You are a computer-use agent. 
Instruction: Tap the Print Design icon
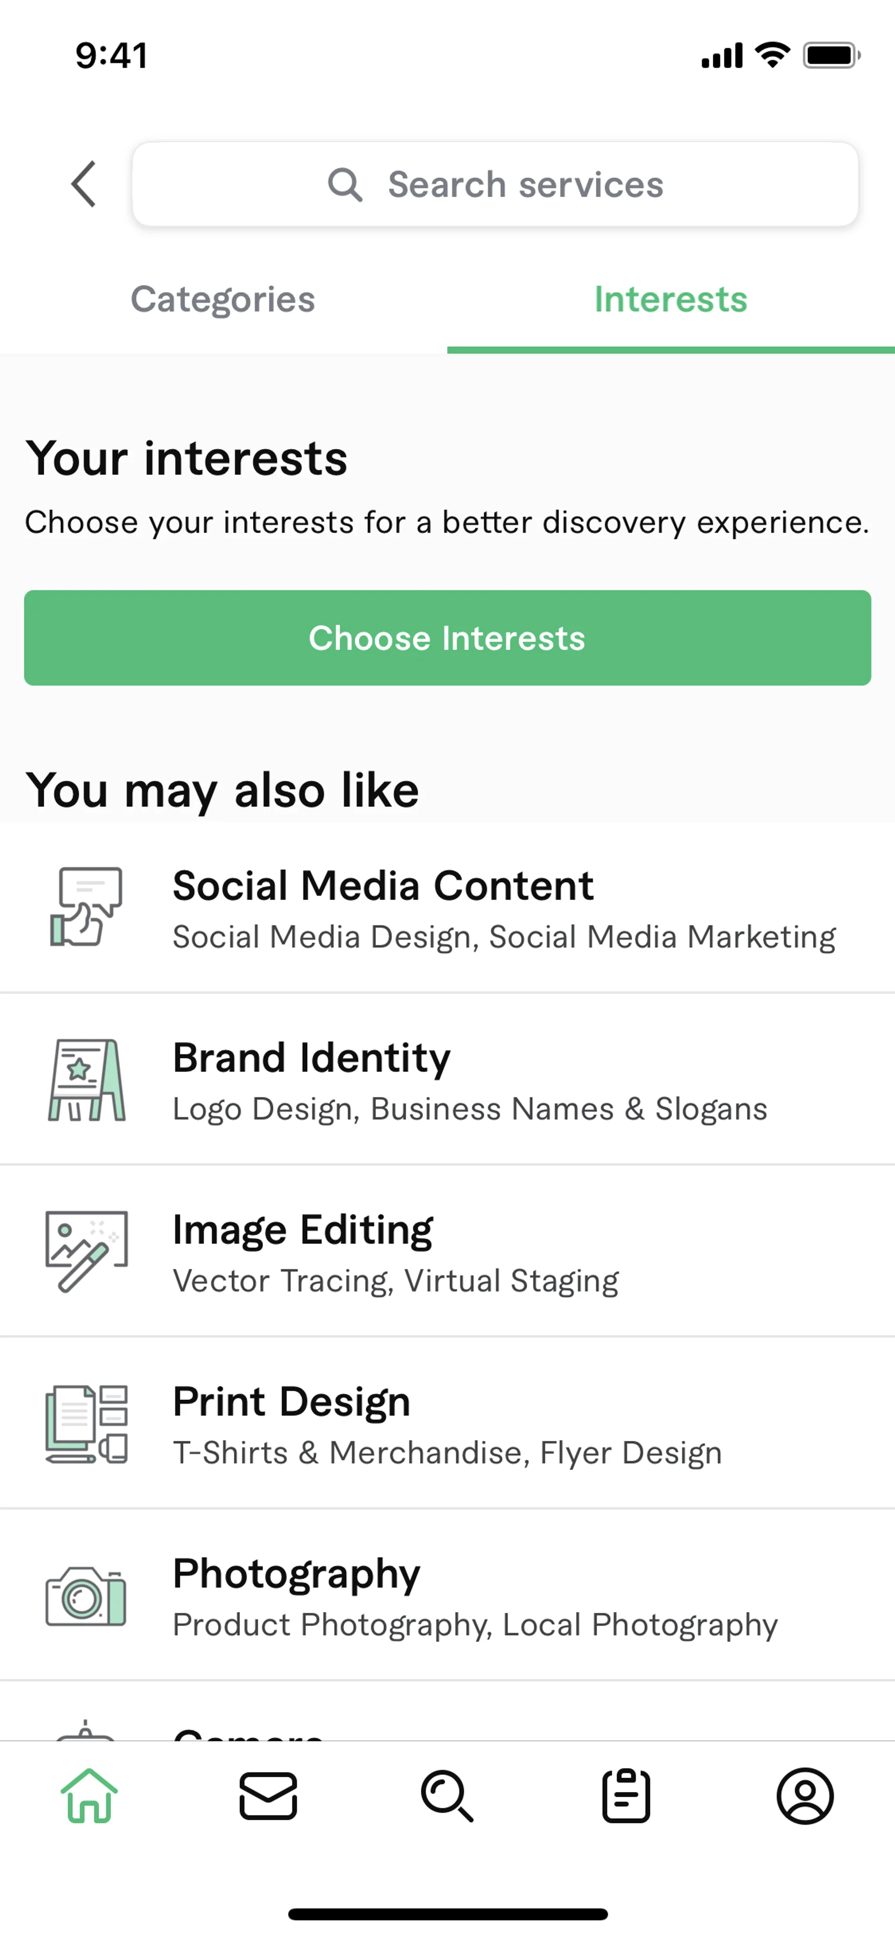[87, 1424]
